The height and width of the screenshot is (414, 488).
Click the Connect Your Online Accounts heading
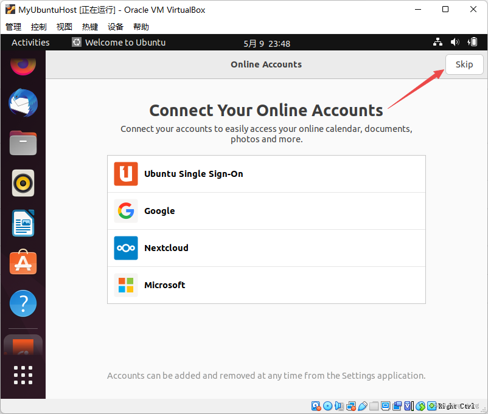(x=266, y=111)
